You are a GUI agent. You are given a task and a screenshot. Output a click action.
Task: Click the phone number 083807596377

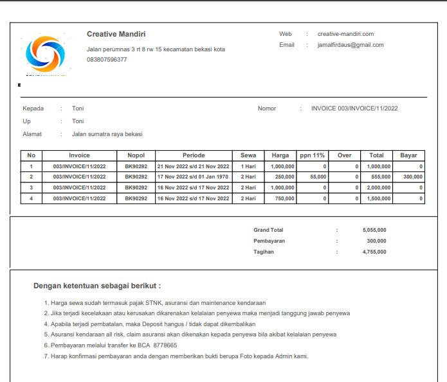point(107,60)
